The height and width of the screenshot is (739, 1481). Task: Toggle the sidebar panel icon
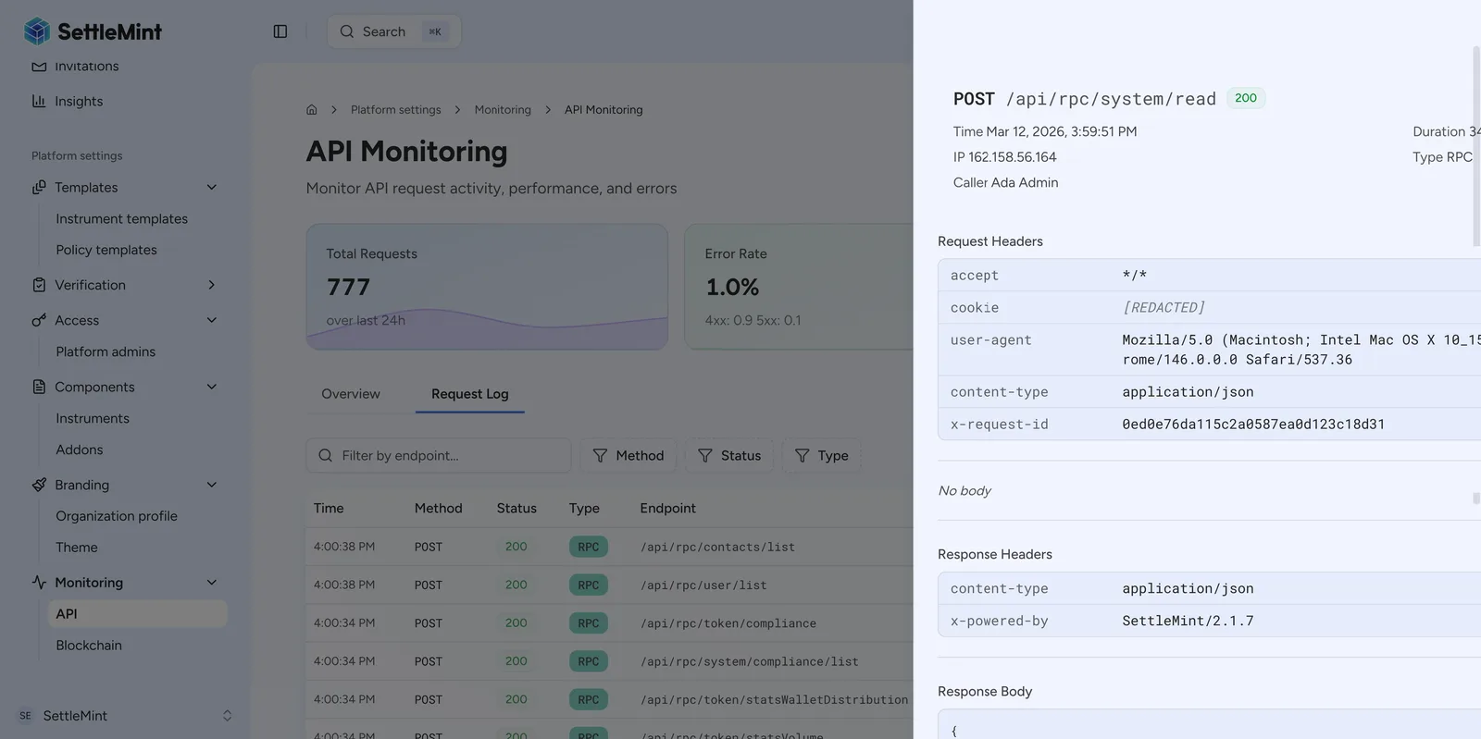(280, 31)
